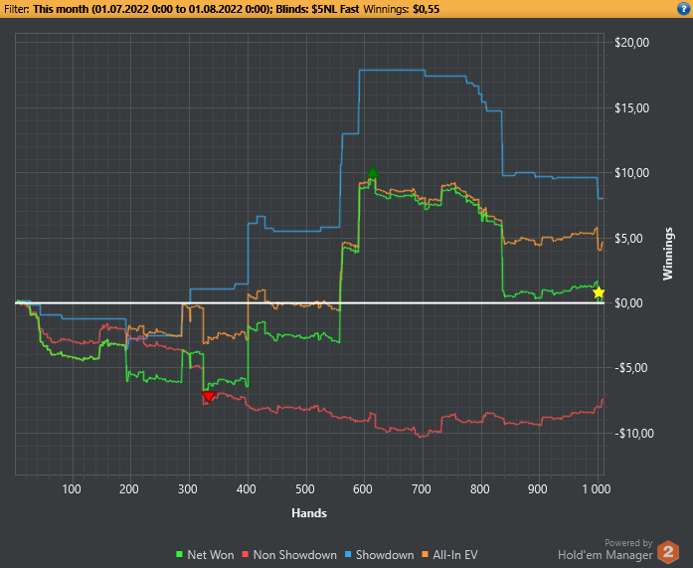Screen dimensions: 693x568
Task: Click the 1 000 hands axis label
Action: tap(597, 488)
